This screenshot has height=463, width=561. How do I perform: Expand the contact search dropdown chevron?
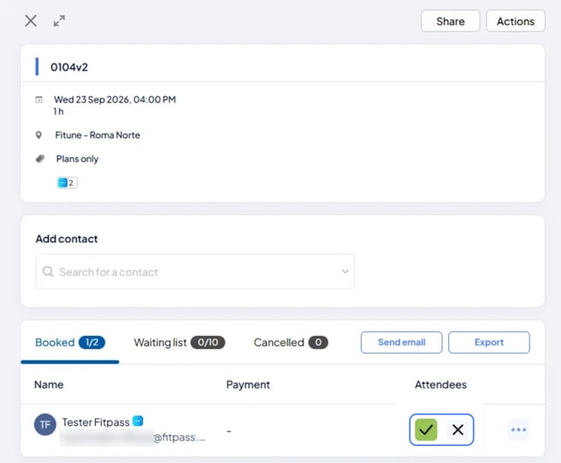click(x=345, y=272)
